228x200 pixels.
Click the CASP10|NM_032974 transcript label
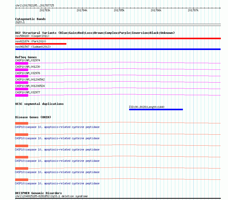point(28,60)
